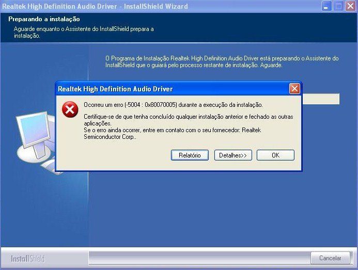Image resolution: width=358 pixels, height=270 pixels.
Task: Click the Cancelar button in the wizard
Action: click(x=330, y=258)
